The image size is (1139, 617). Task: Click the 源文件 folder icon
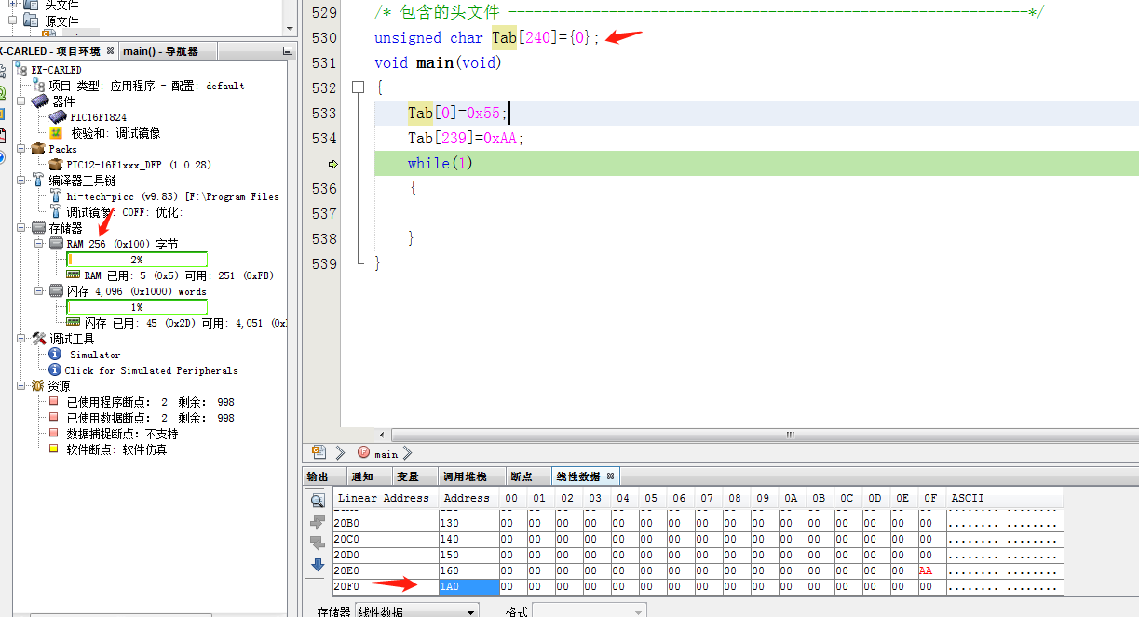[32, 20]
